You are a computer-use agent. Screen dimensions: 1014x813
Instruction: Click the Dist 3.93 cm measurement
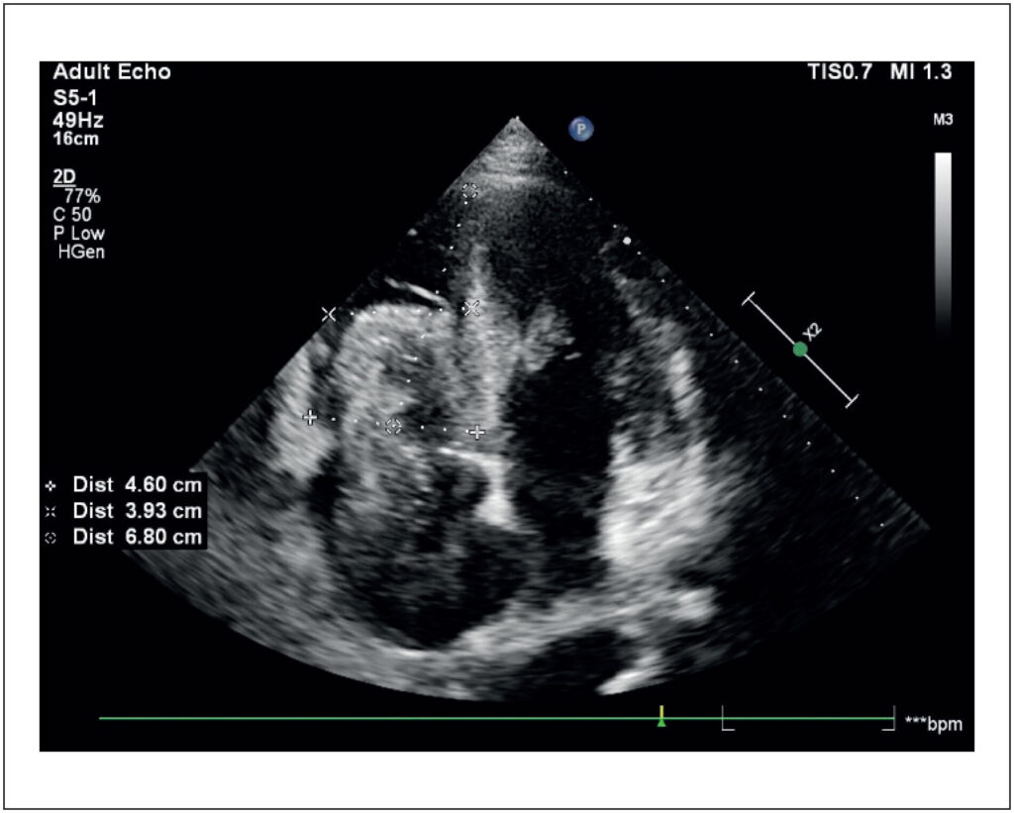point(136,511)
